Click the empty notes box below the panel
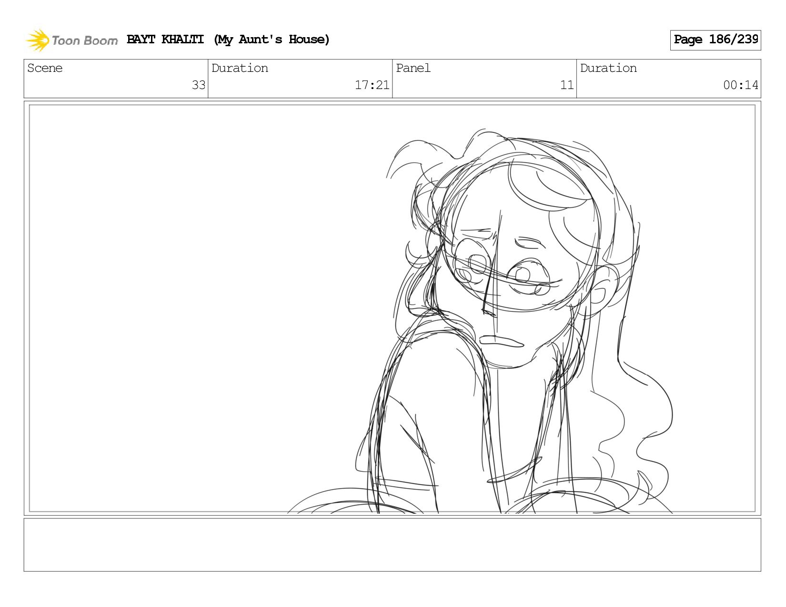Image resolution: width=786 pixels, height=607 pixels. coord(393,545)
